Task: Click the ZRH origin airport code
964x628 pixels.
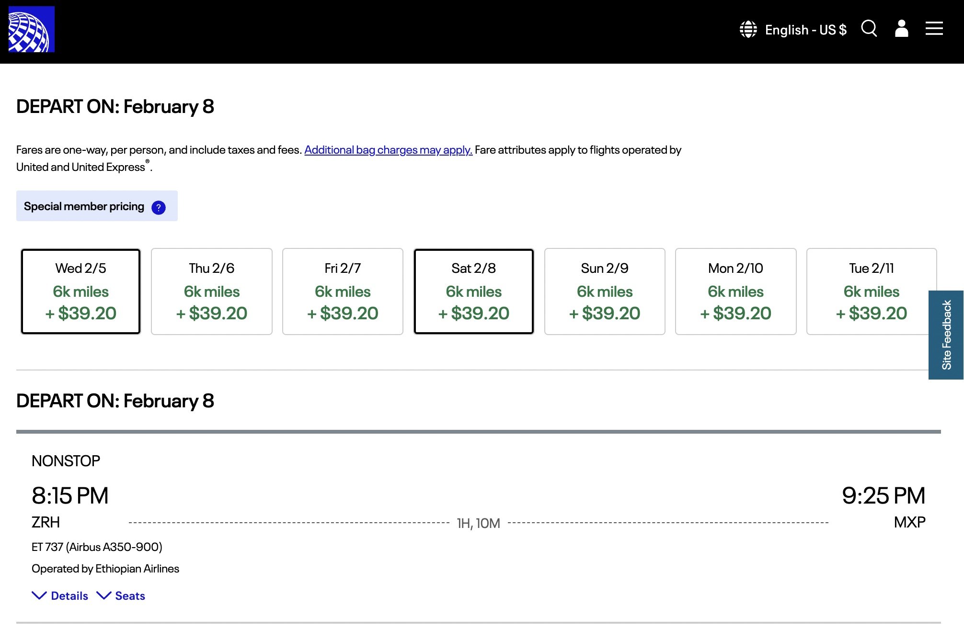Action: (x=46, y=522)
